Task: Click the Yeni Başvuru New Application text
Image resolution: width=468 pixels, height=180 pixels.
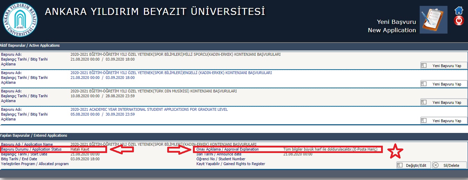Action: [x=392, y=26]
